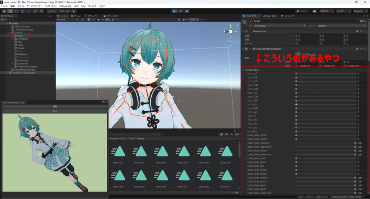
Task: Select the Scale tool in the toolbar
Action: [23, 11]
